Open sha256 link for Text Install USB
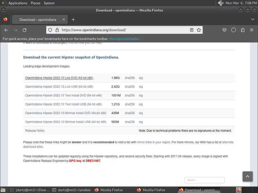Screen dimensions: 258x193 (130, 104)
